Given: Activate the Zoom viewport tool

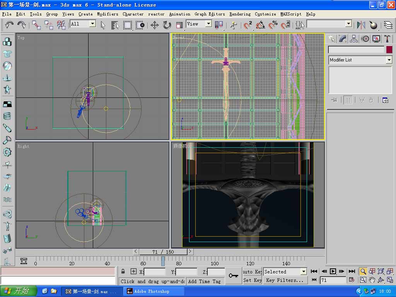Looking at the screenshot, I should (363, 271).
